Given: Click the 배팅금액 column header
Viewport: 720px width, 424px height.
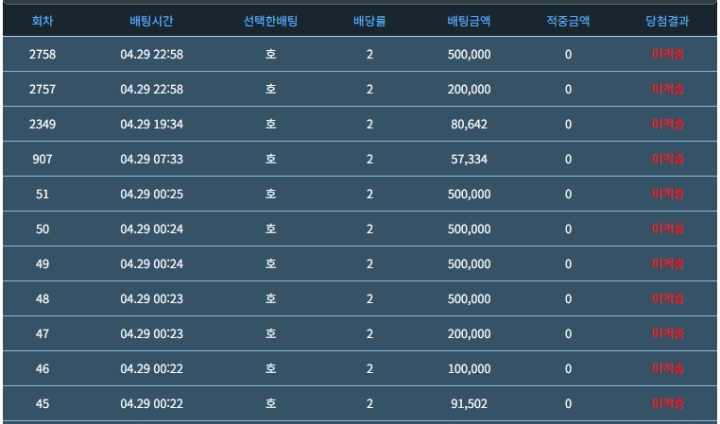Looking at the screenshot, I should (x=469, y=20).
